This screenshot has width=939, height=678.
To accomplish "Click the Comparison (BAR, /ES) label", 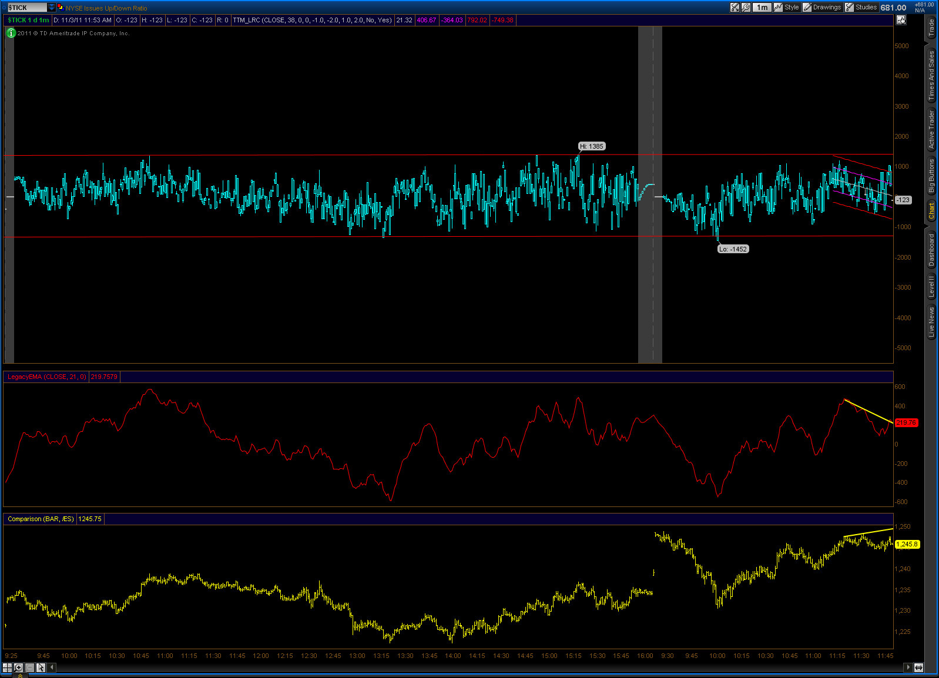I will (41, 519).
